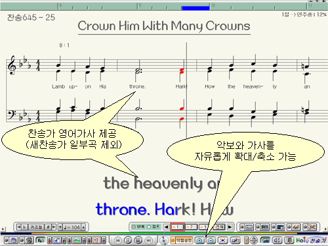This screenshot has height=246, width=328.
Task: Toggle the LED before the clock icon
Action: coord(274,227)
